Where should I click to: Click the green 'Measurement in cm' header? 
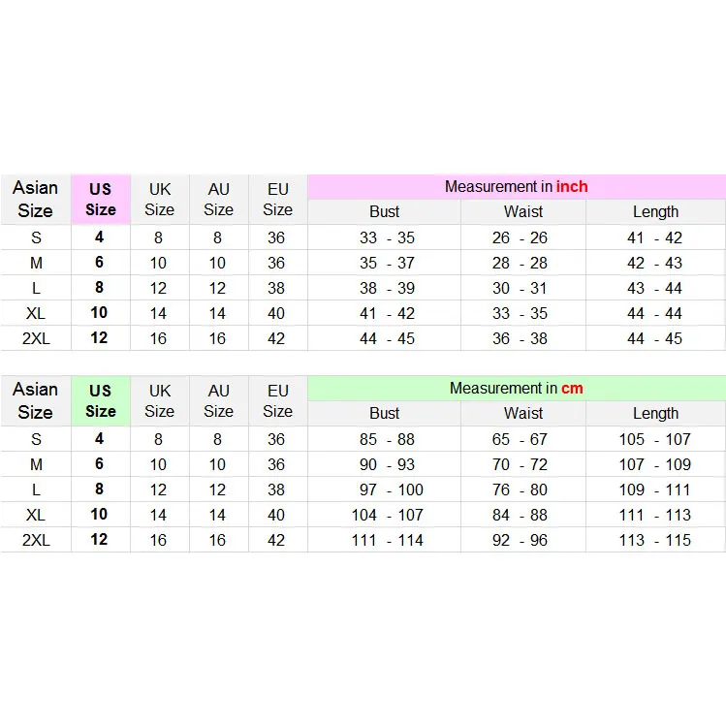pyautogui.click(x=516, y=388)
